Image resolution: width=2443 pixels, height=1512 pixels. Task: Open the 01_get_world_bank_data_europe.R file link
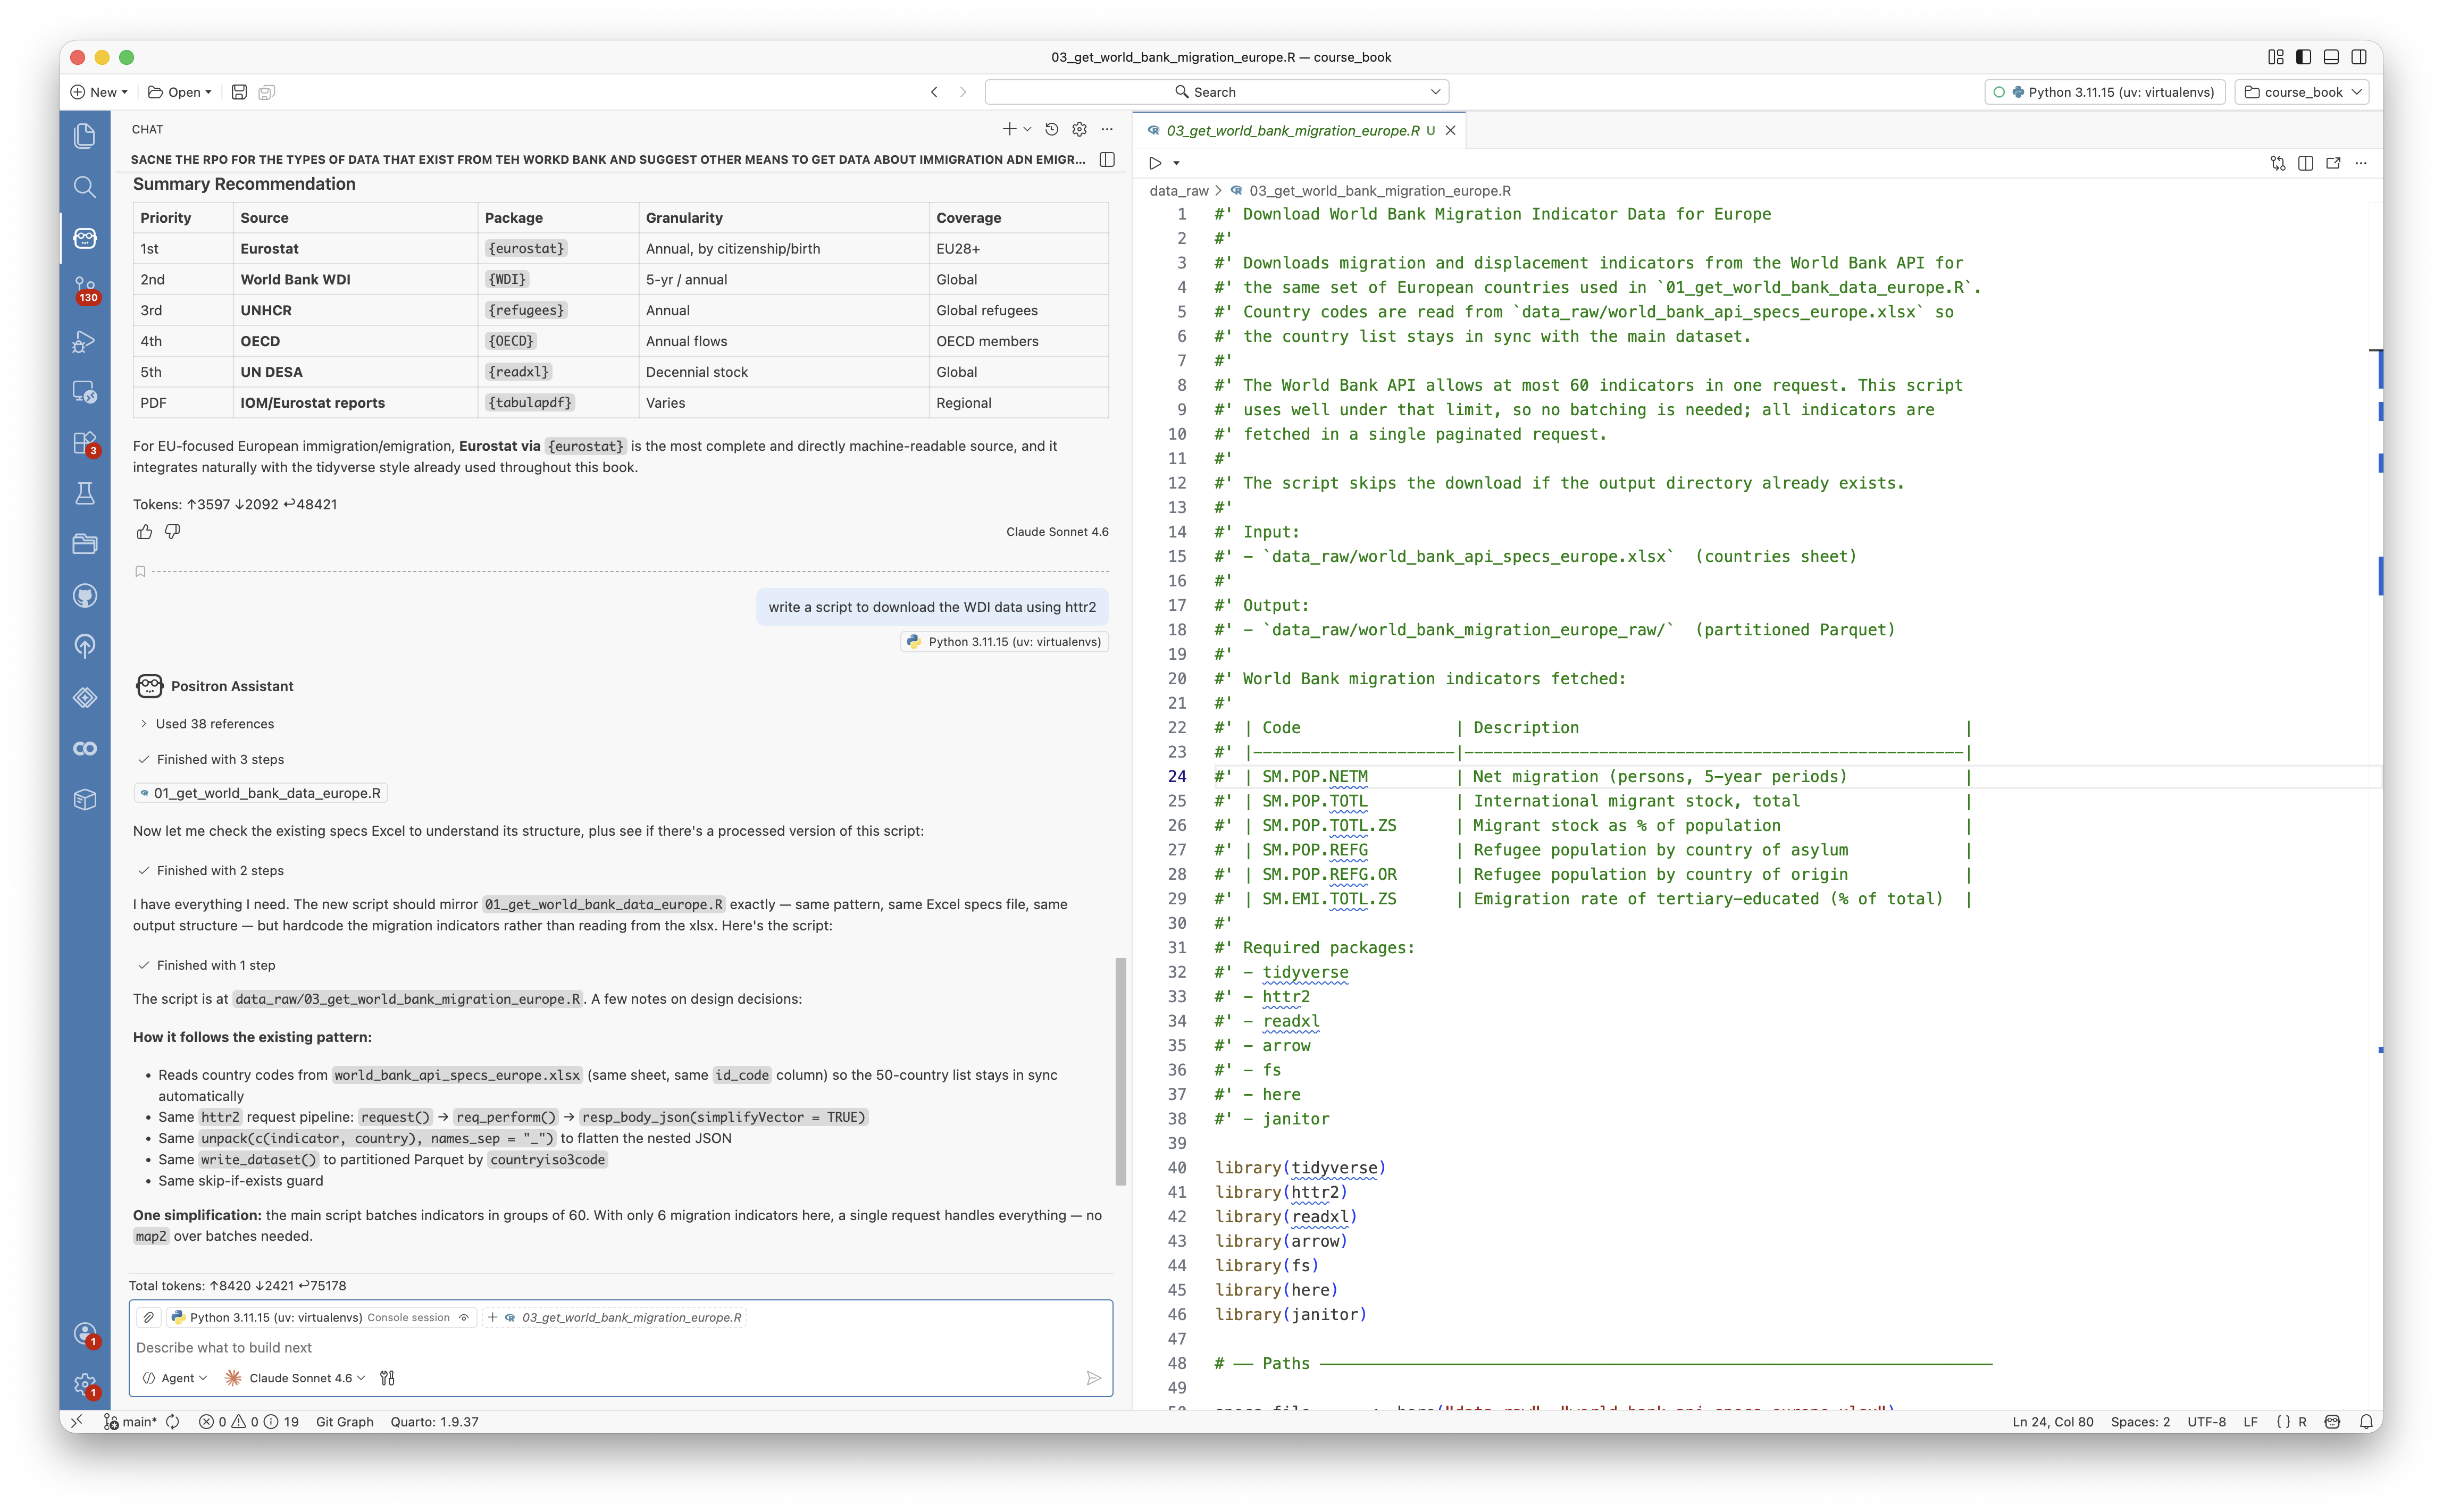pyautogui.click(x=260, y=794)
